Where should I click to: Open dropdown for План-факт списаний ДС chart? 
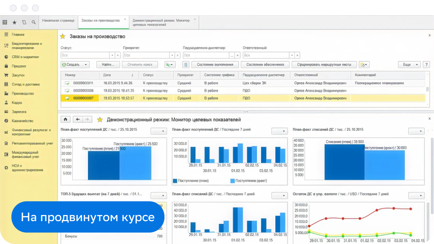[416, 131]
